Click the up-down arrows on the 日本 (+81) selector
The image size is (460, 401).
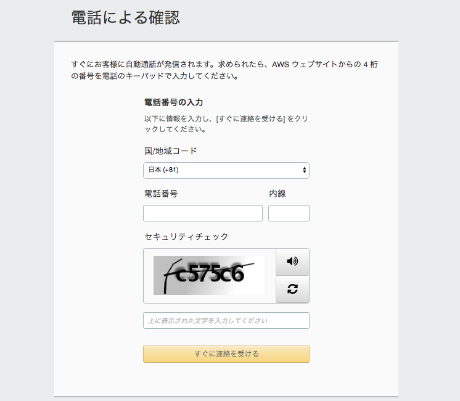pos(304,170)
